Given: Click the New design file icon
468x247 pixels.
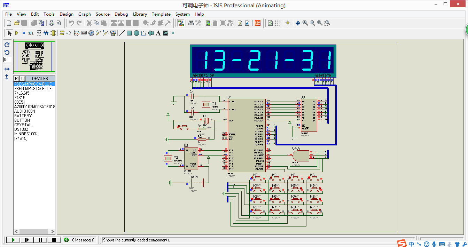Looking at the screenshot, I should tap(9, 23).
